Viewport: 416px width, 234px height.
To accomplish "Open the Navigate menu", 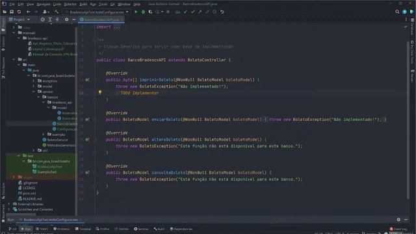I will coord(44,5).
